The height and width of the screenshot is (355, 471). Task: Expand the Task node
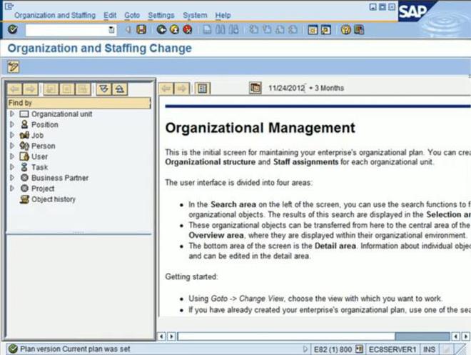click(12, 167)
